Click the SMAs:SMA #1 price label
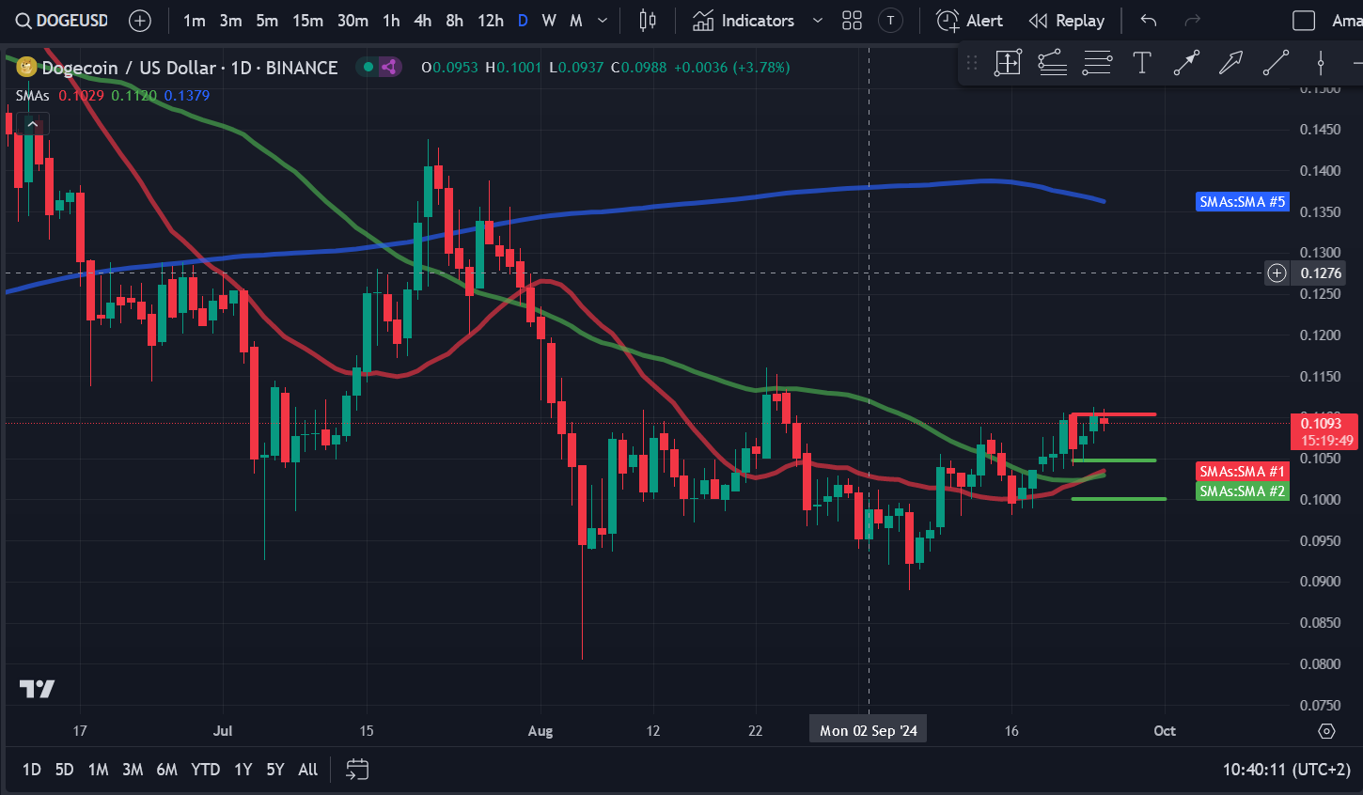 point(1242,472)
